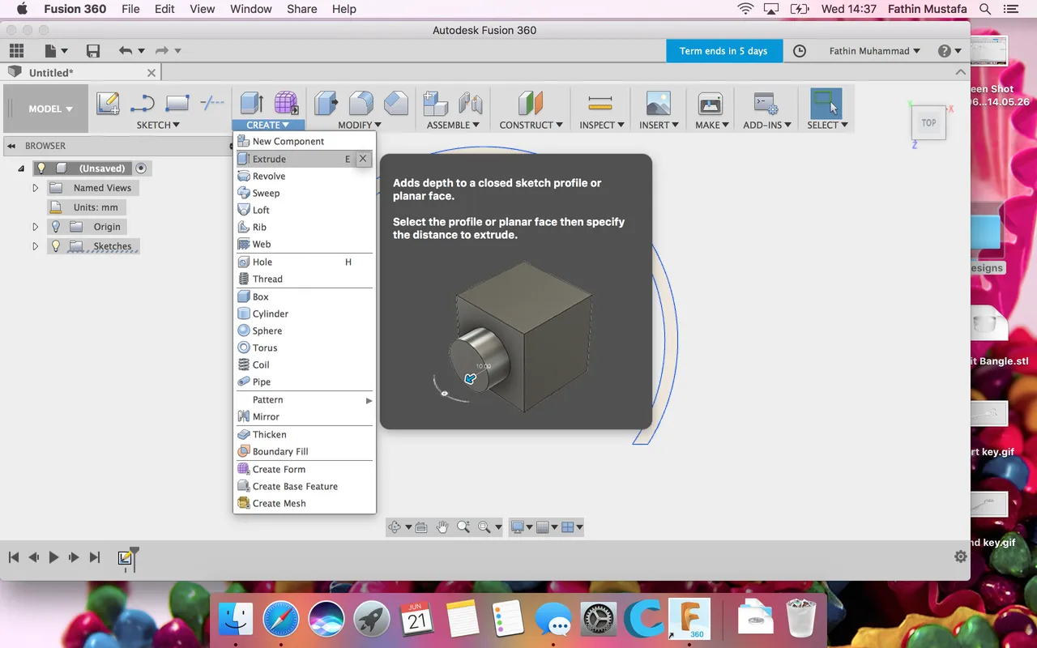Open Display Settings dropdown in navigation bar
This screenshot has width=1037, height=648.
[x=521, y=527]
